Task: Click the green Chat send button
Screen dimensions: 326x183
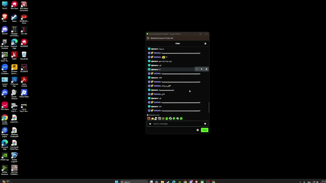Action: (x=205, y=130)
